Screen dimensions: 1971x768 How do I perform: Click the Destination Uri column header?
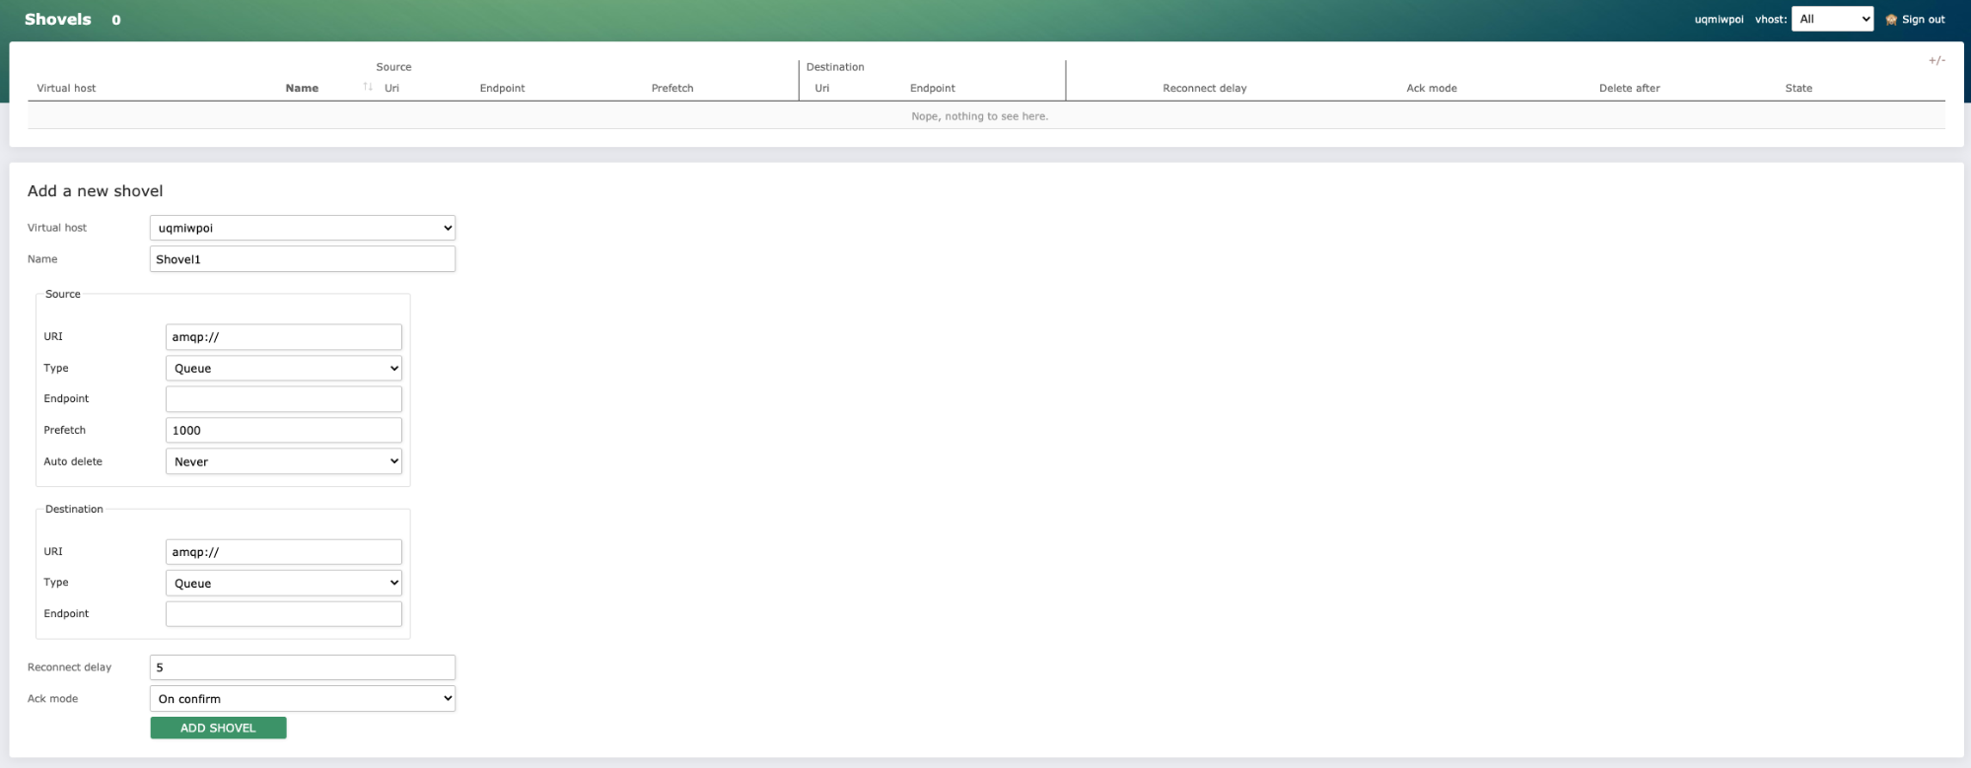822,89
